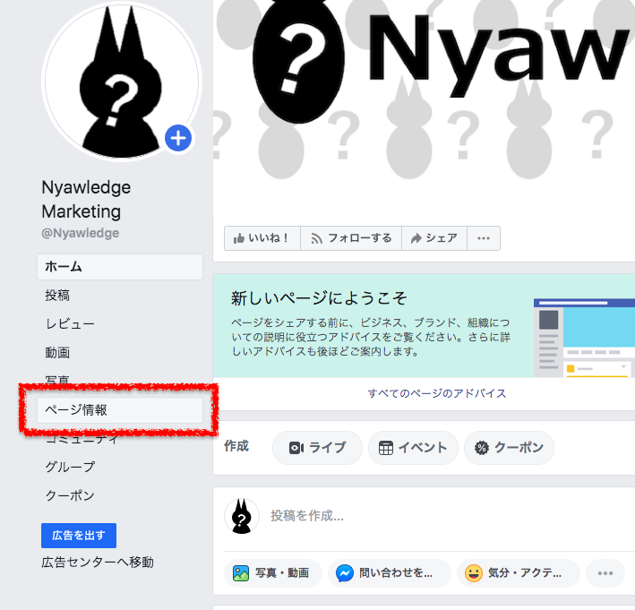Click the blue plus icon on profile picture
Image resolution: width=635 pixels, height=610 pixels.
click(x=178, y=138)
